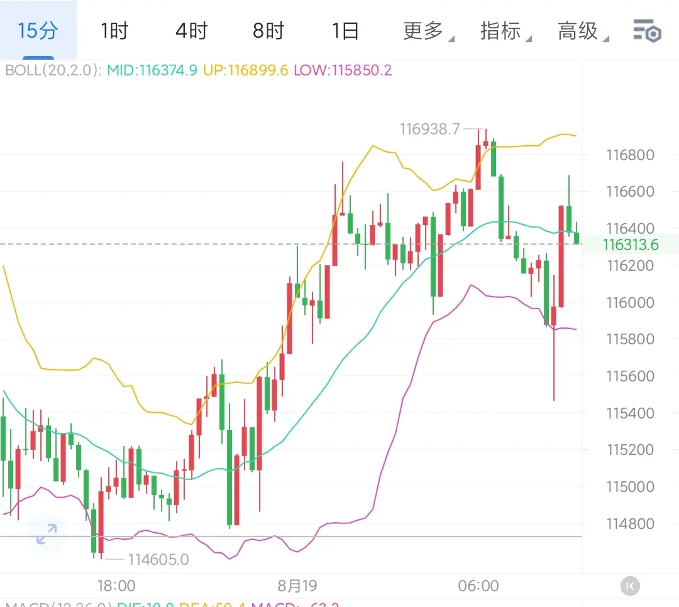The height and width of the screenshot is (607, 679).
Task: Click the 06:00 time axis label
Action: tap(478, 586)
